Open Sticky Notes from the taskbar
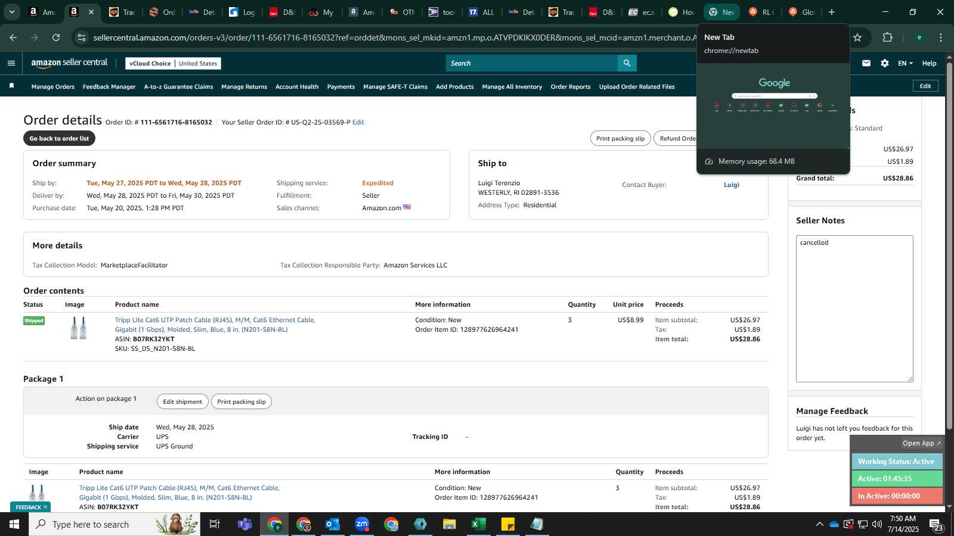 click(x=508, y=524)
